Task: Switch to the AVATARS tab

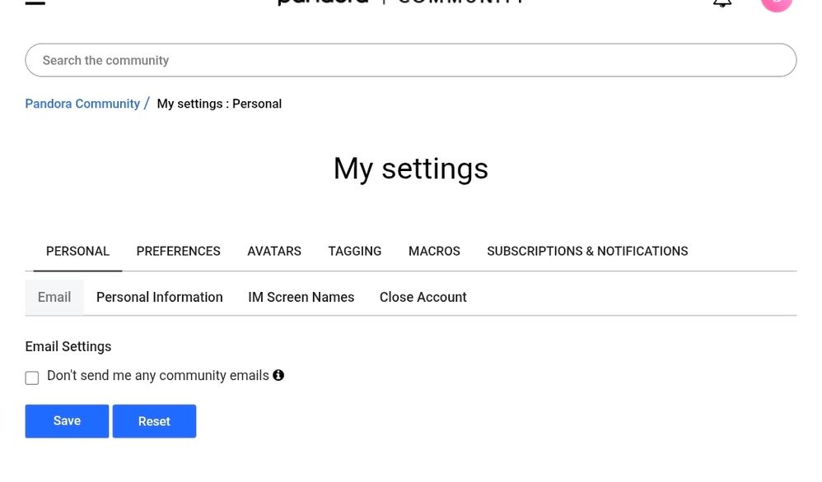Action: 273,251
